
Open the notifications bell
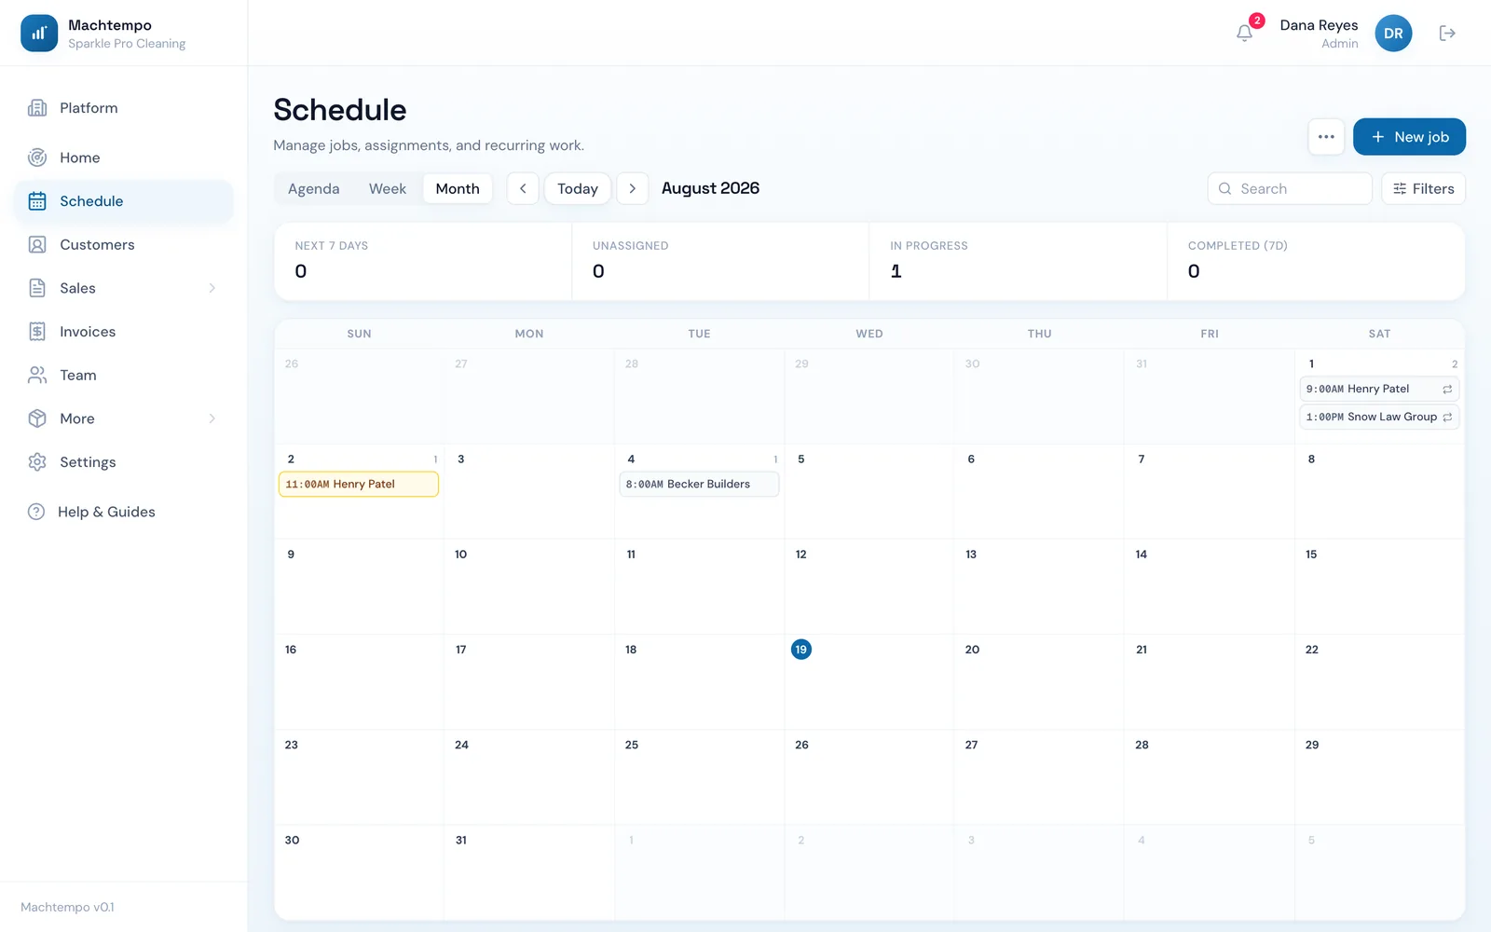(1244, 34)
